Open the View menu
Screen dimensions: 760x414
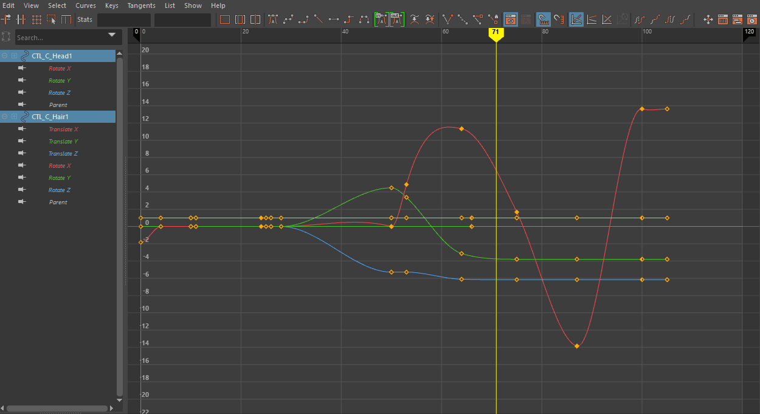pyautogui.click(x=32, y=5)
